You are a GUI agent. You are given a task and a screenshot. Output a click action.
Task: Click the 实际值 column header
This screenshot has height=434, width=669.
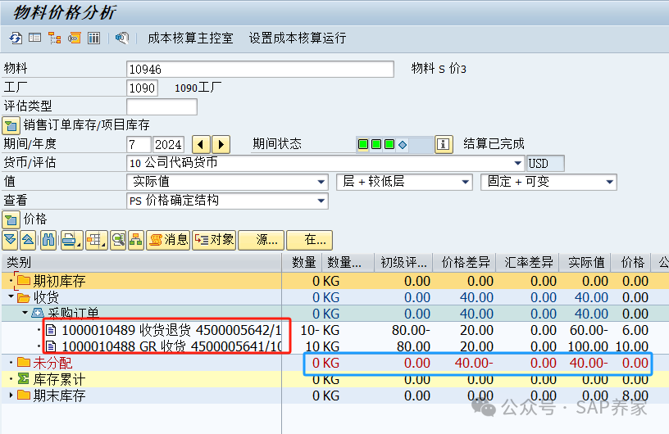point(586,263)
